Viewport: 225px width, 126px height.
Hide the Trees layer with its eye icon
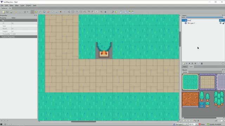220,20
